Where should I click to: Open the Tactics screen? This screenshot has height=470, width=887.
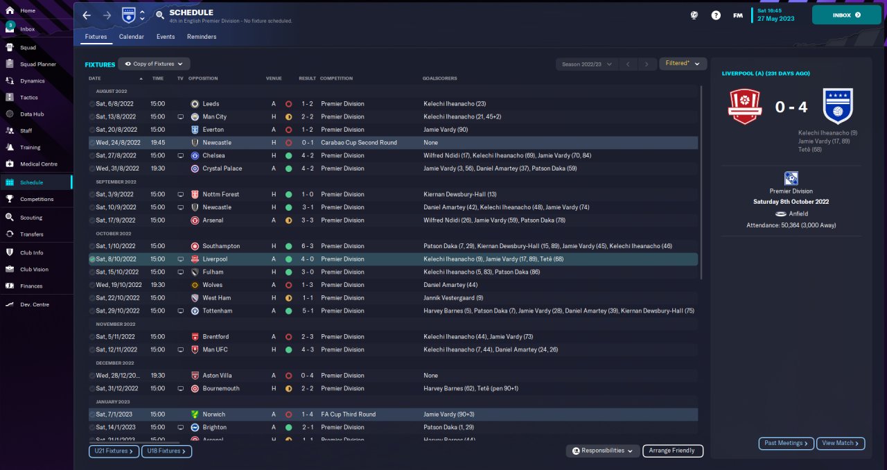click(x=29, y=98)
